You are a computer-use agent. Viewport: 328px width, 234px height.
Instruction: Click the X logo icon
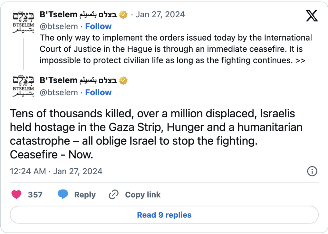coord(311,16)
